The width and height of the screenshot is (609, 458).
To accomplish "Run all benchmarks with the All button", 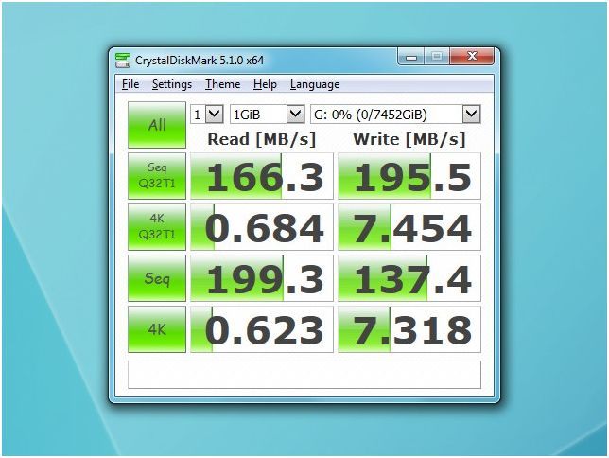I will tap(157, 125).
